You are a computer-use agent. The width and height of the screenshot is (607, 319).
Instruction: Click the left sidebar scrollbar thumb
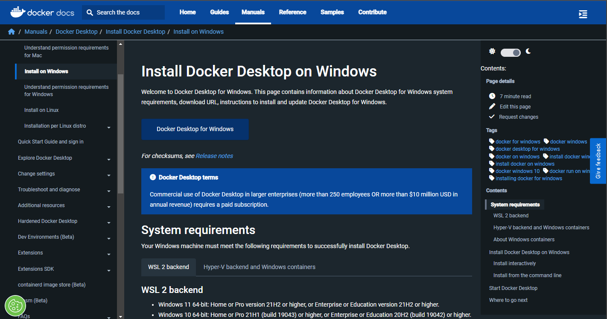120,133
